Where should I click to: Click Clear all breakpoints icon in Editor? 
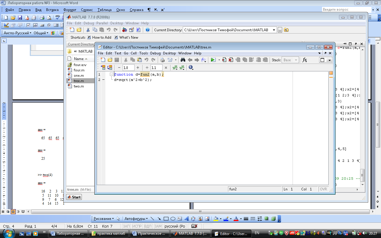tap(231, 60)
